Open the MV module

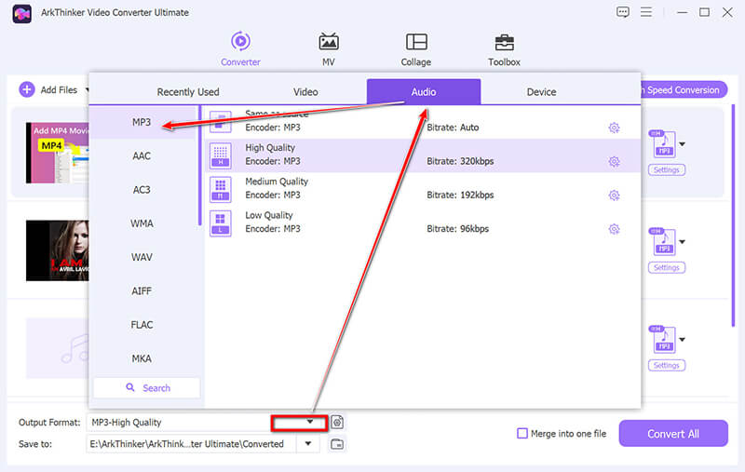click(329, 49)
